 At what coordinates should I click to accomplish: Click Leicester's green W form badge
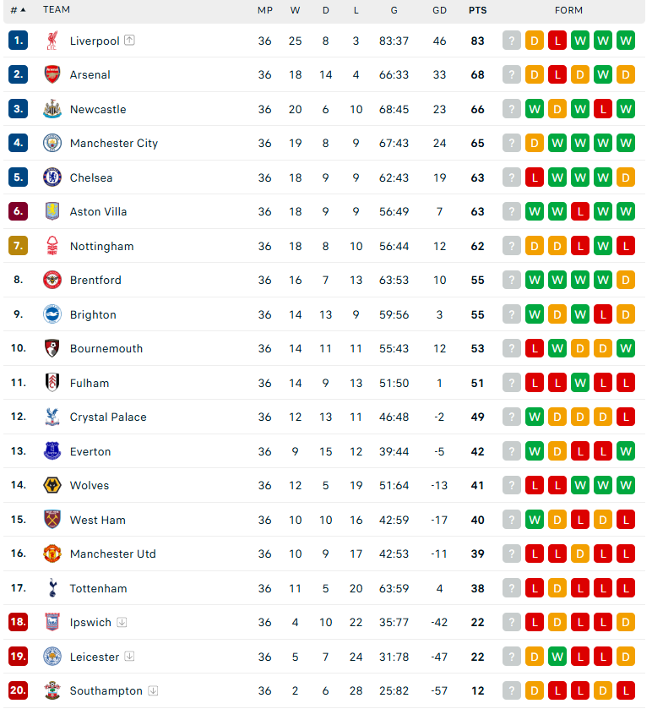click(x=557, y=656)
